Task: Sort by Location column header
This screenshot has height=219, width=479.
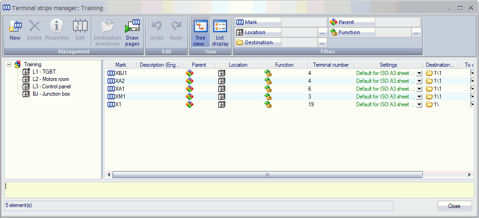Action: pos(238,65)
